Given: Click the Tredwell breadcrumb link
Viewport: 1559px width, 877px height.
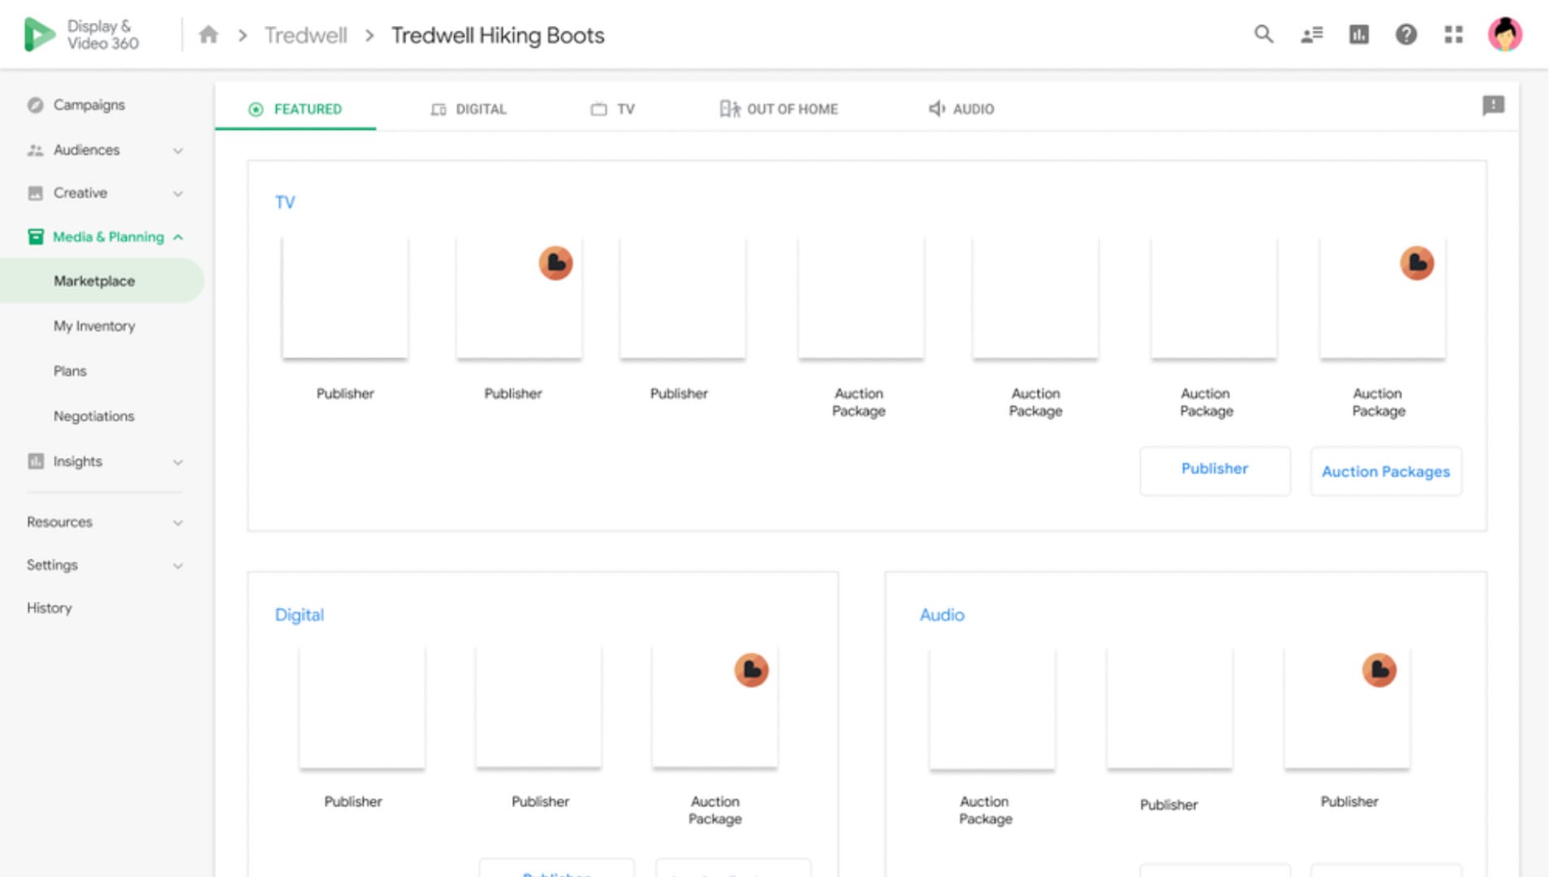Looking at the screenshot, I should tap(305, 35).
